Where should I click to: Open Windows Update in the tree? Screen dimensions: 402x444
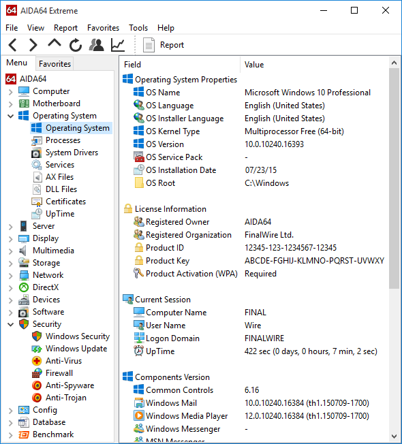point(69,349)
